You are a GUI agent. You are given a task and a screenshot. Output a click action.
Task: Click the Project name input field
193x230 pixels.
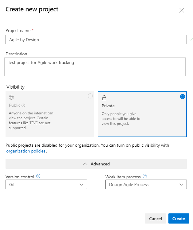click(96, 39)
